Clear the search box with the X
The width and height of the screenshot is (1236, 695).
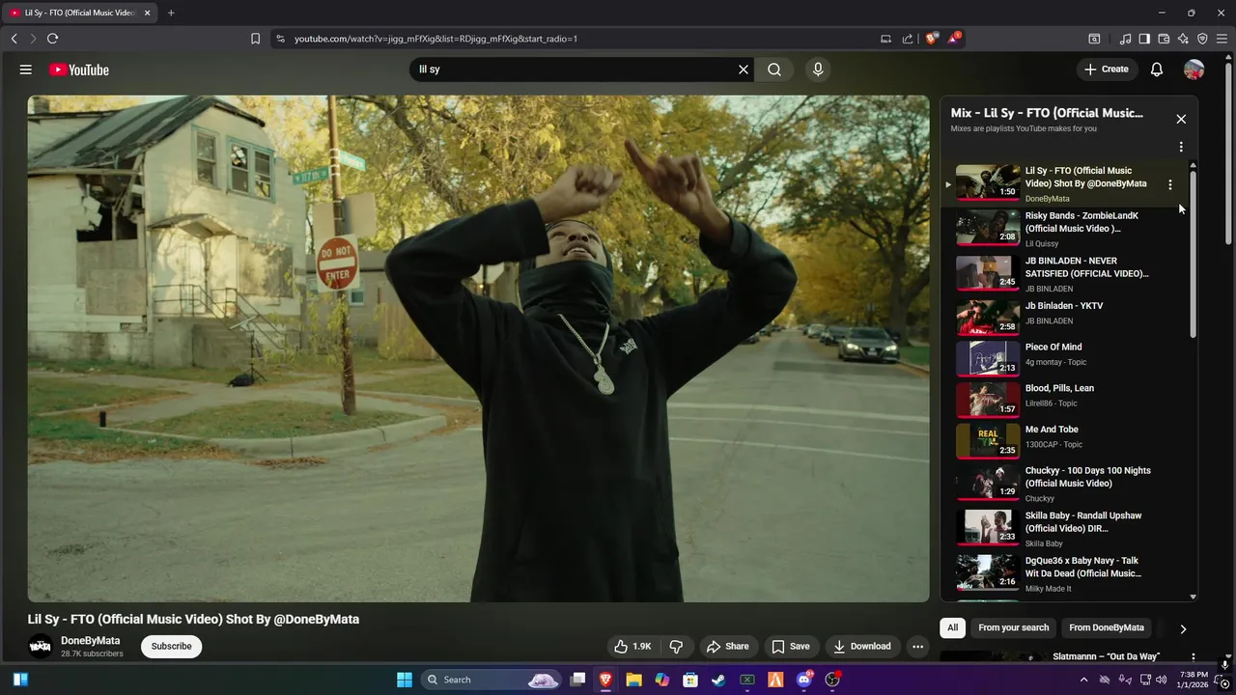[744, 69]
